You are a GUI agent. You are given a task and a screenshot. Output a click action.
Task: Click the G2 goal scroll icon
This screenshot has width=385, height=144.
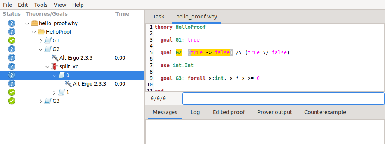[x=48, y=49]
